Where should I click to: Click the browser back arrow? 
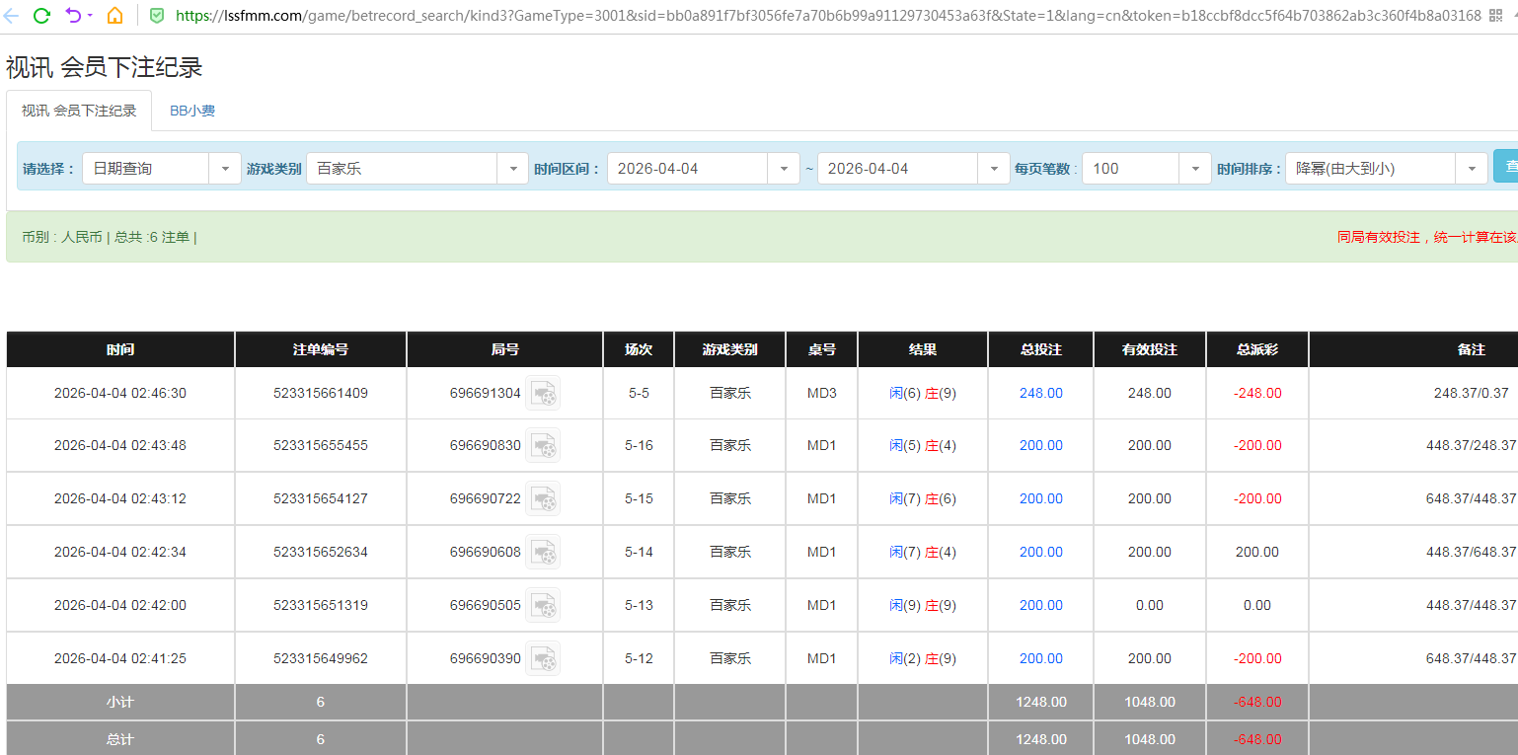coord(12,15)
